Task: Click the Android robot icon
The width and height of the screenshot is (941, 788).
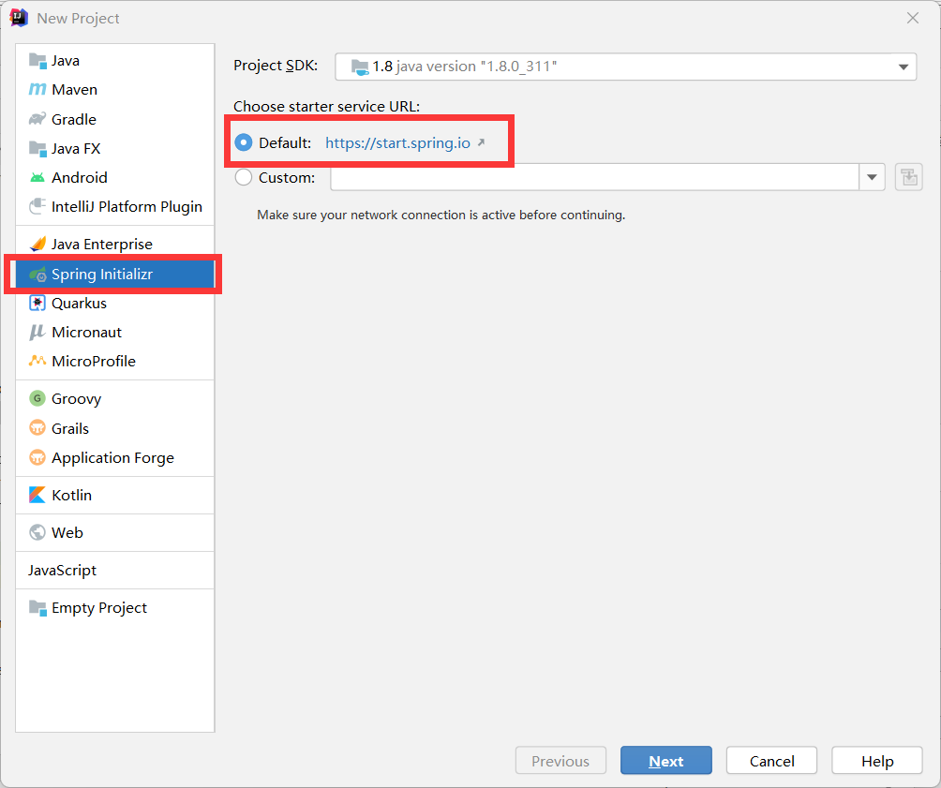Action: (x=37, y=178)
